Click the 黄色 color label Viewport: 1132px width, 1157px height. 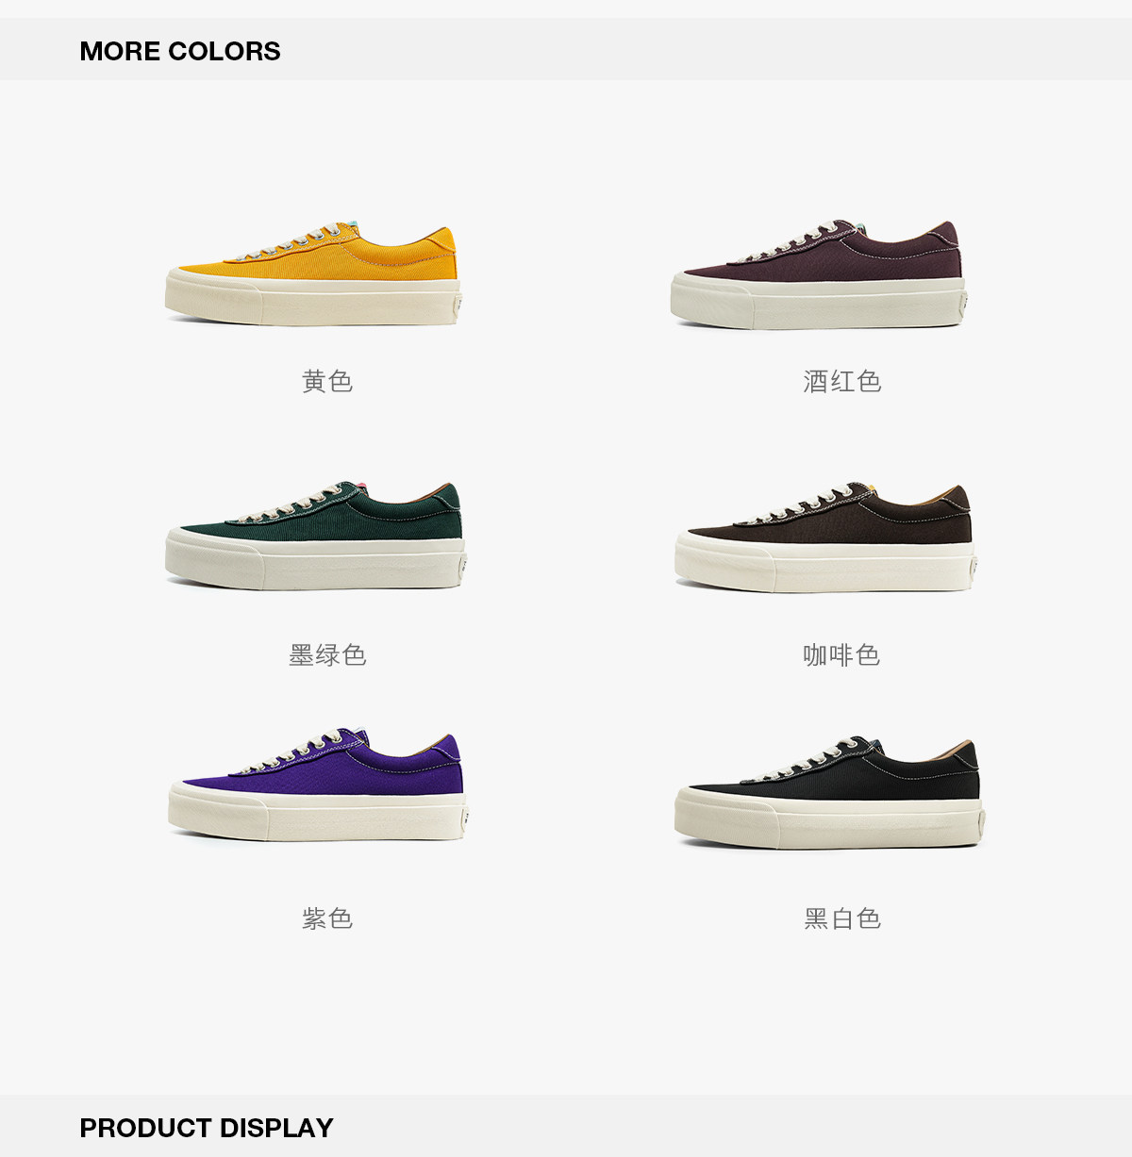[x=327, y=381]
